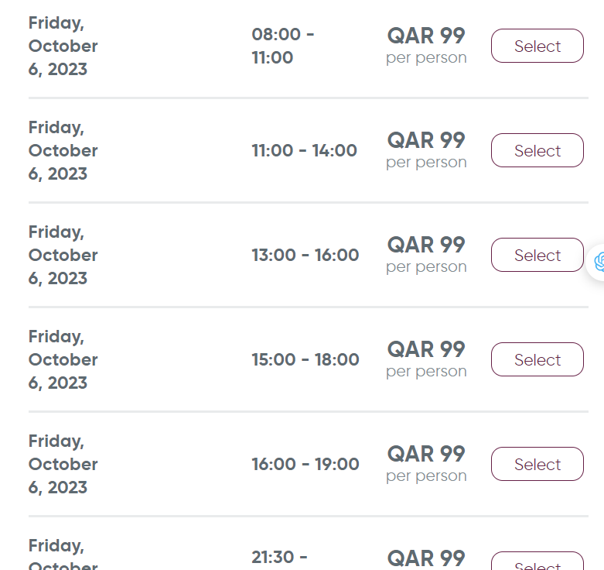The width and height of the screenshot is (604, 570).
Task: Select the 13:00 - 16:00 time slot
Action: pyautogui.click(x=537, y=255)
